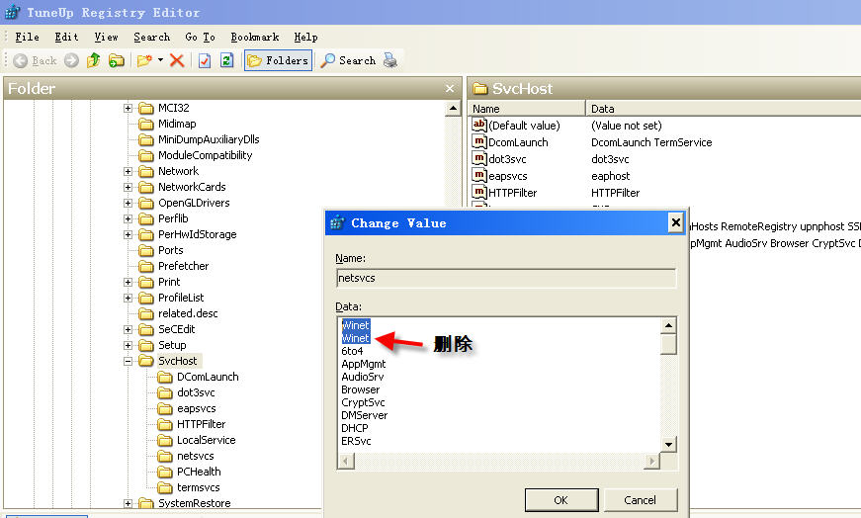
Task: Expand the PerHwIdStorage tree node
Action: pyautogui.click(x=128, y=235)
